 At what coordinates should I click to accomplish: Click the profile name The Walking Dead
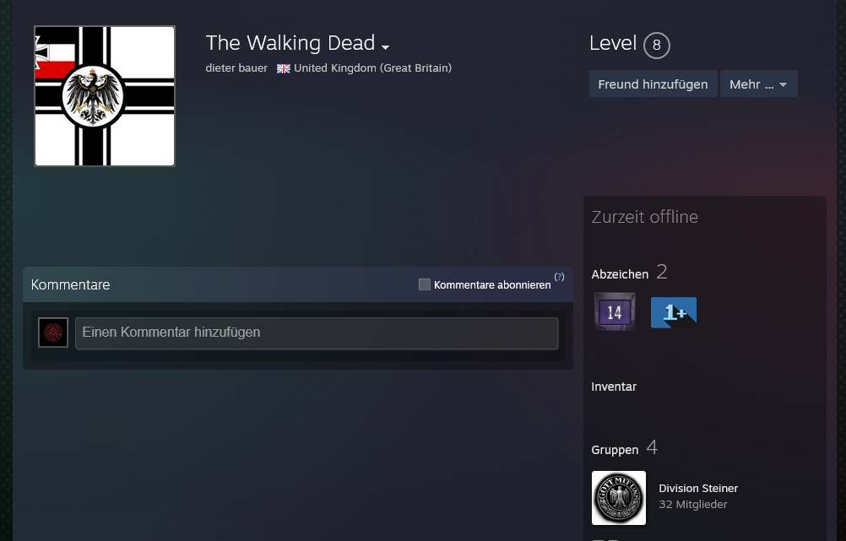tap(290, 43)
